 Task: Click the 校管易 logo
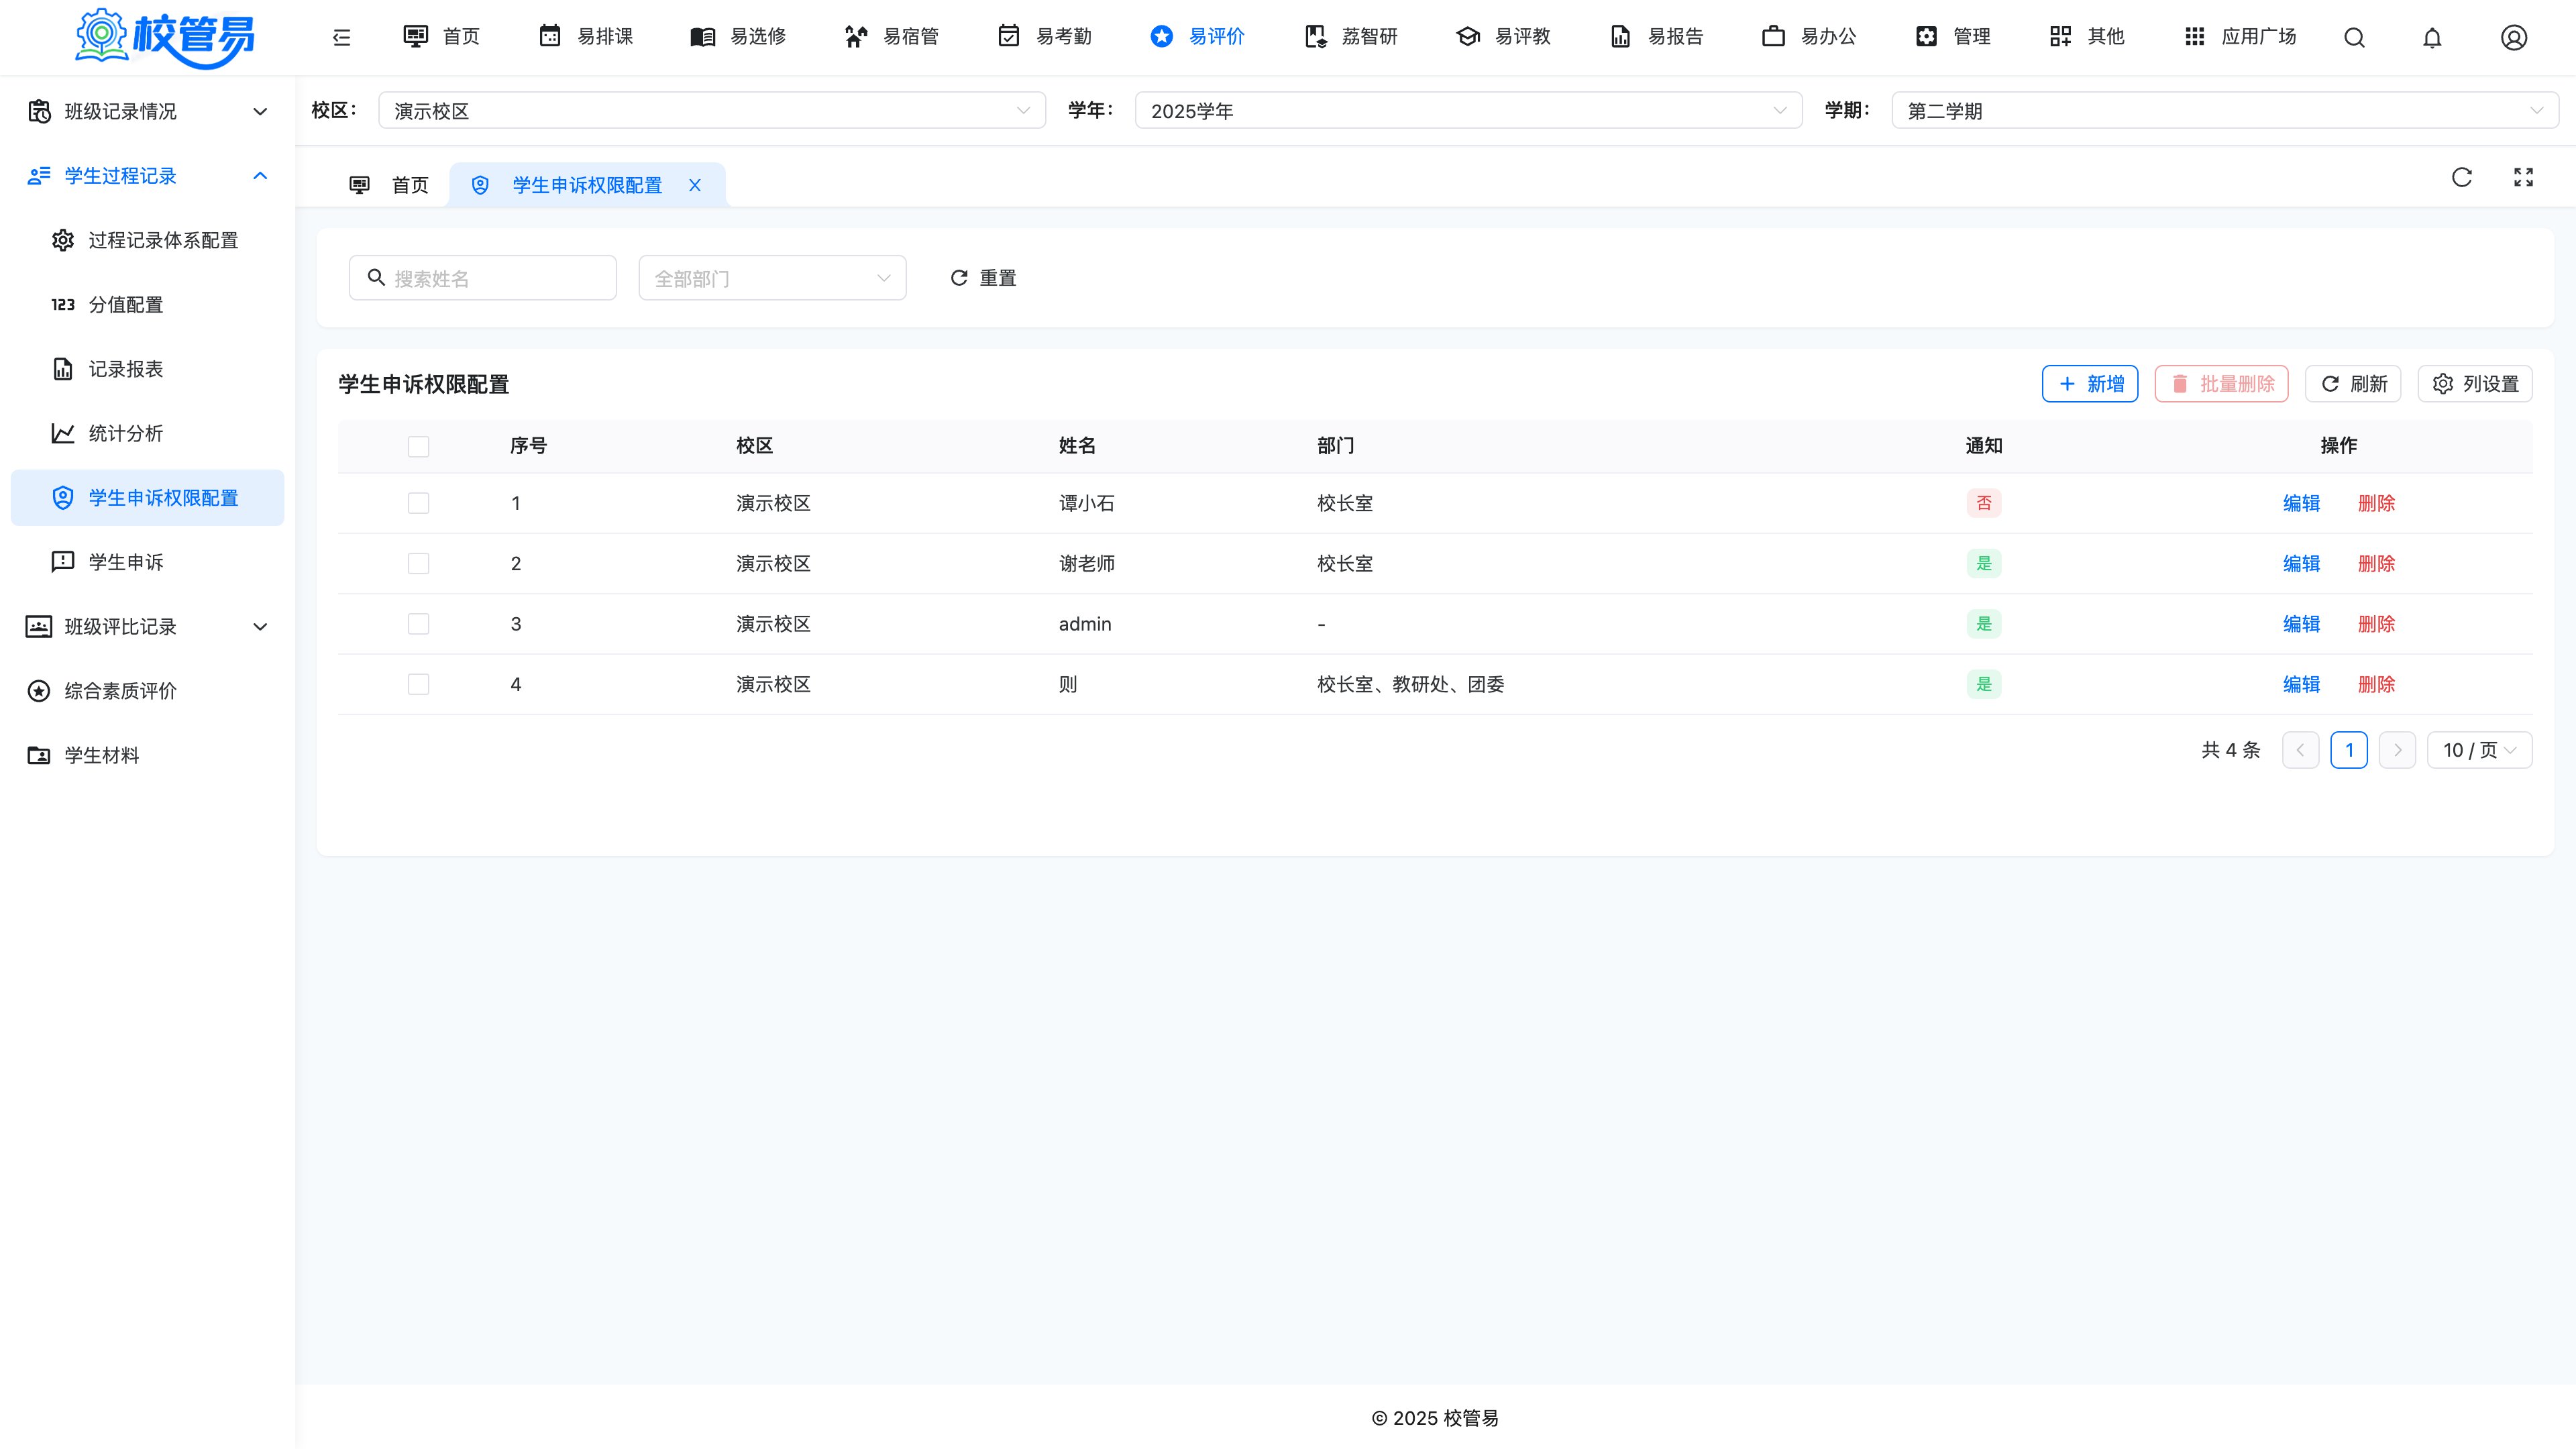(x=165, y=38)
